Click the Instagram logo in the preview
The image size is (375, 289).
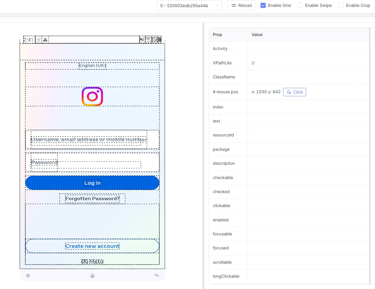pyautogui.click(x=92, y=97)
